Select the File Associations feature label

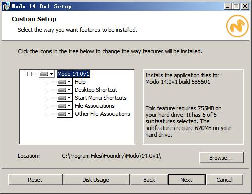pyautogui.click(x=94, y=106)
